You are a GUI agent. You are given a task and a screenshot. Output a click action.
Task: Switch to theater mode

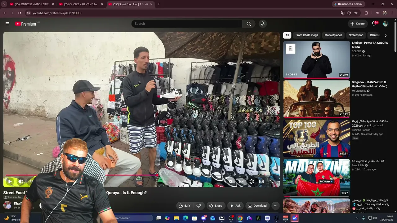coord(261,181)
